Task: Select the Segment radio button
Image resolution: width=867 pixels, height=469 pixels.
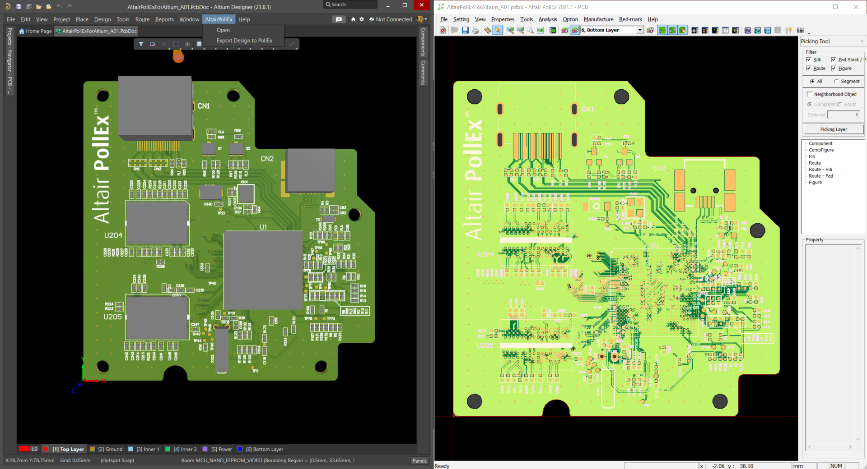Action: (836, 81)
